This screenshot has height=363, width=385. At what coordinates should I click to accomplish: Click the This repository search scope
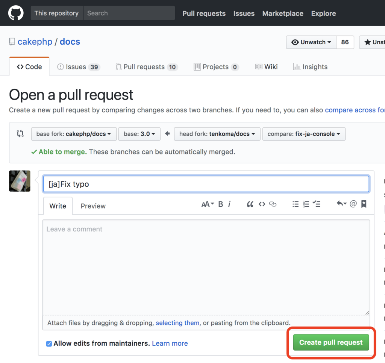(57, 13)
